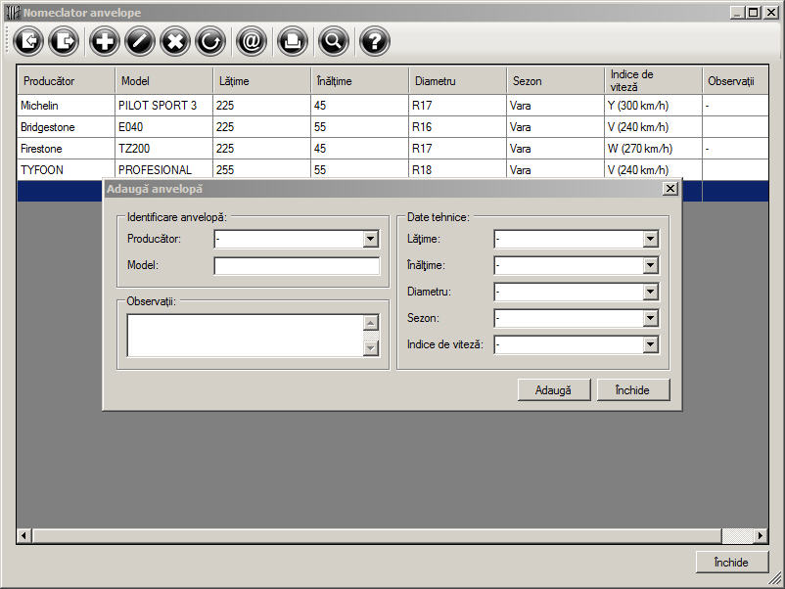Click the R16 diameter cell
Image resolution: width=785 pixels, height=589 pixels.
457,127
